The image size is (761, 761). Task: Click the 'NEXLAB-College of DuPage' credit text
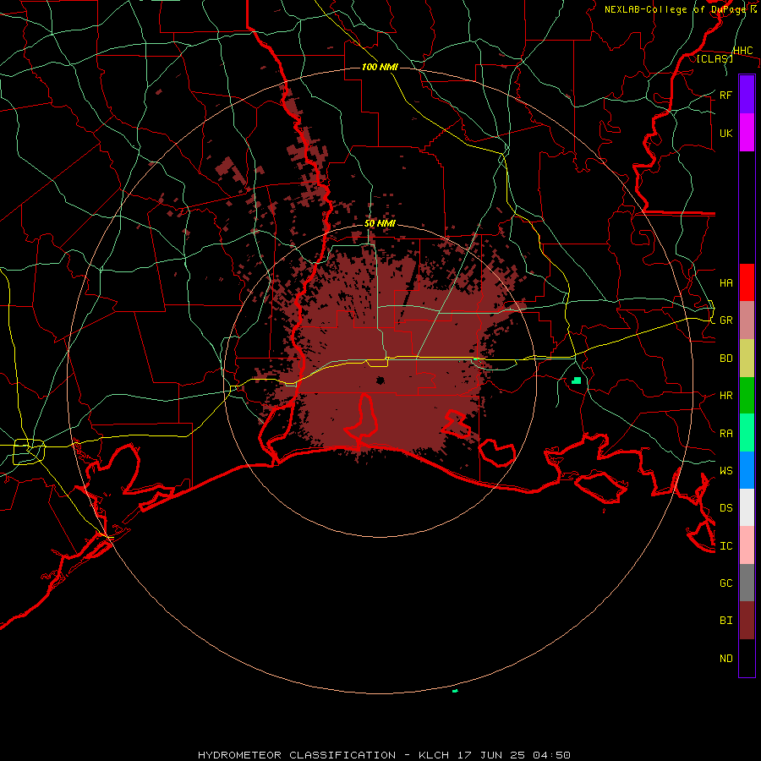(676, 9)
